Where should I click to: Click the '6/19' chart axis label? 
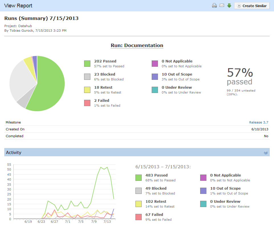point(28,222)
